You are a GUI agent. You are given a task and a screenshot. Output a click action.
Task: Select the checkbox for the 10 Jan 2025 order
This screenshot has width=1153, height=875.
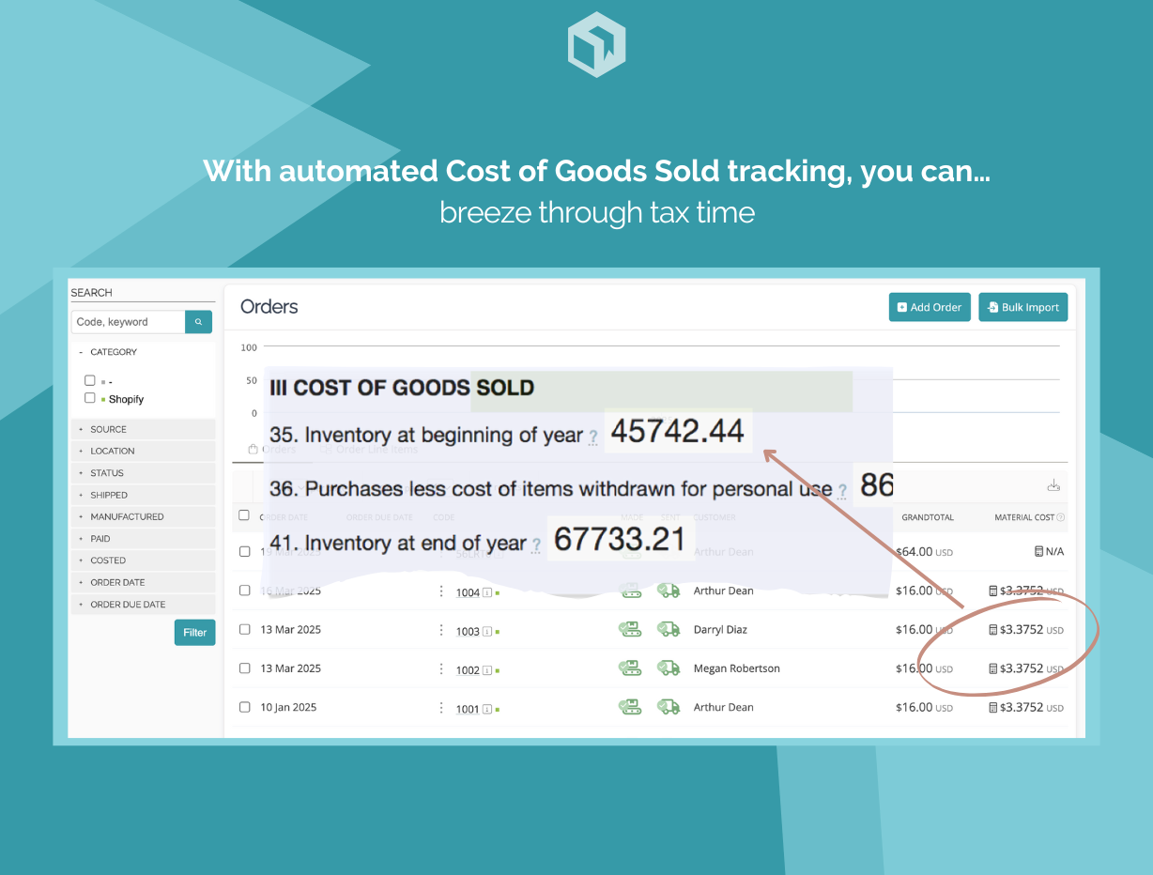244,707
